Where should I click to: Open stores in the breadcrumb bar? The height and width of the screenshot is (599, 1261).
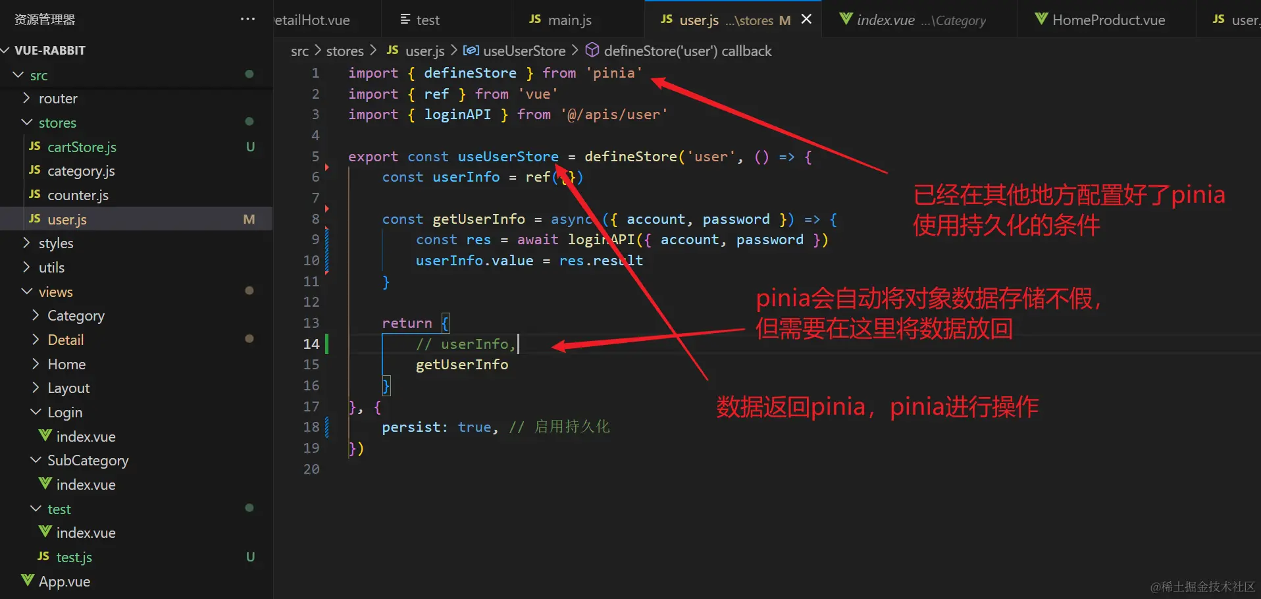coord(345,51)
